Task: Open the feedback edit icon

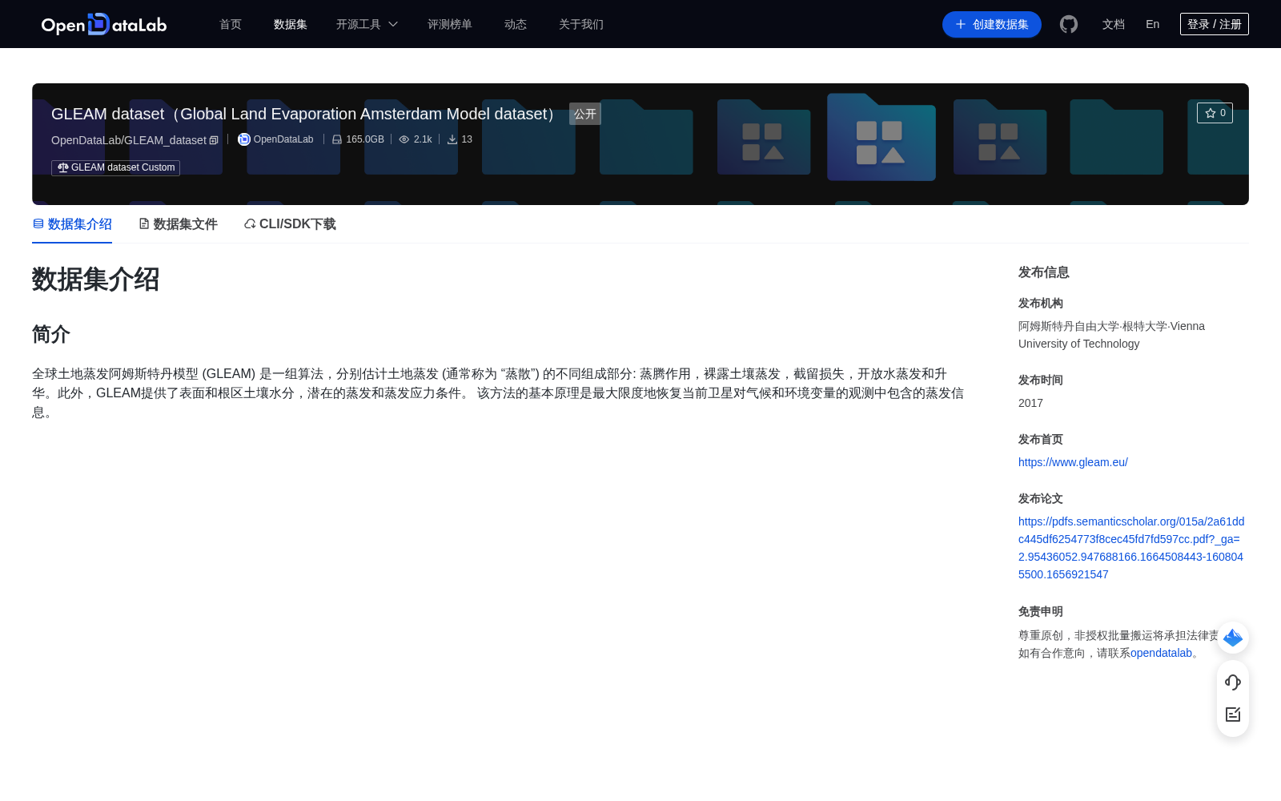Action: coord(1233,714)
